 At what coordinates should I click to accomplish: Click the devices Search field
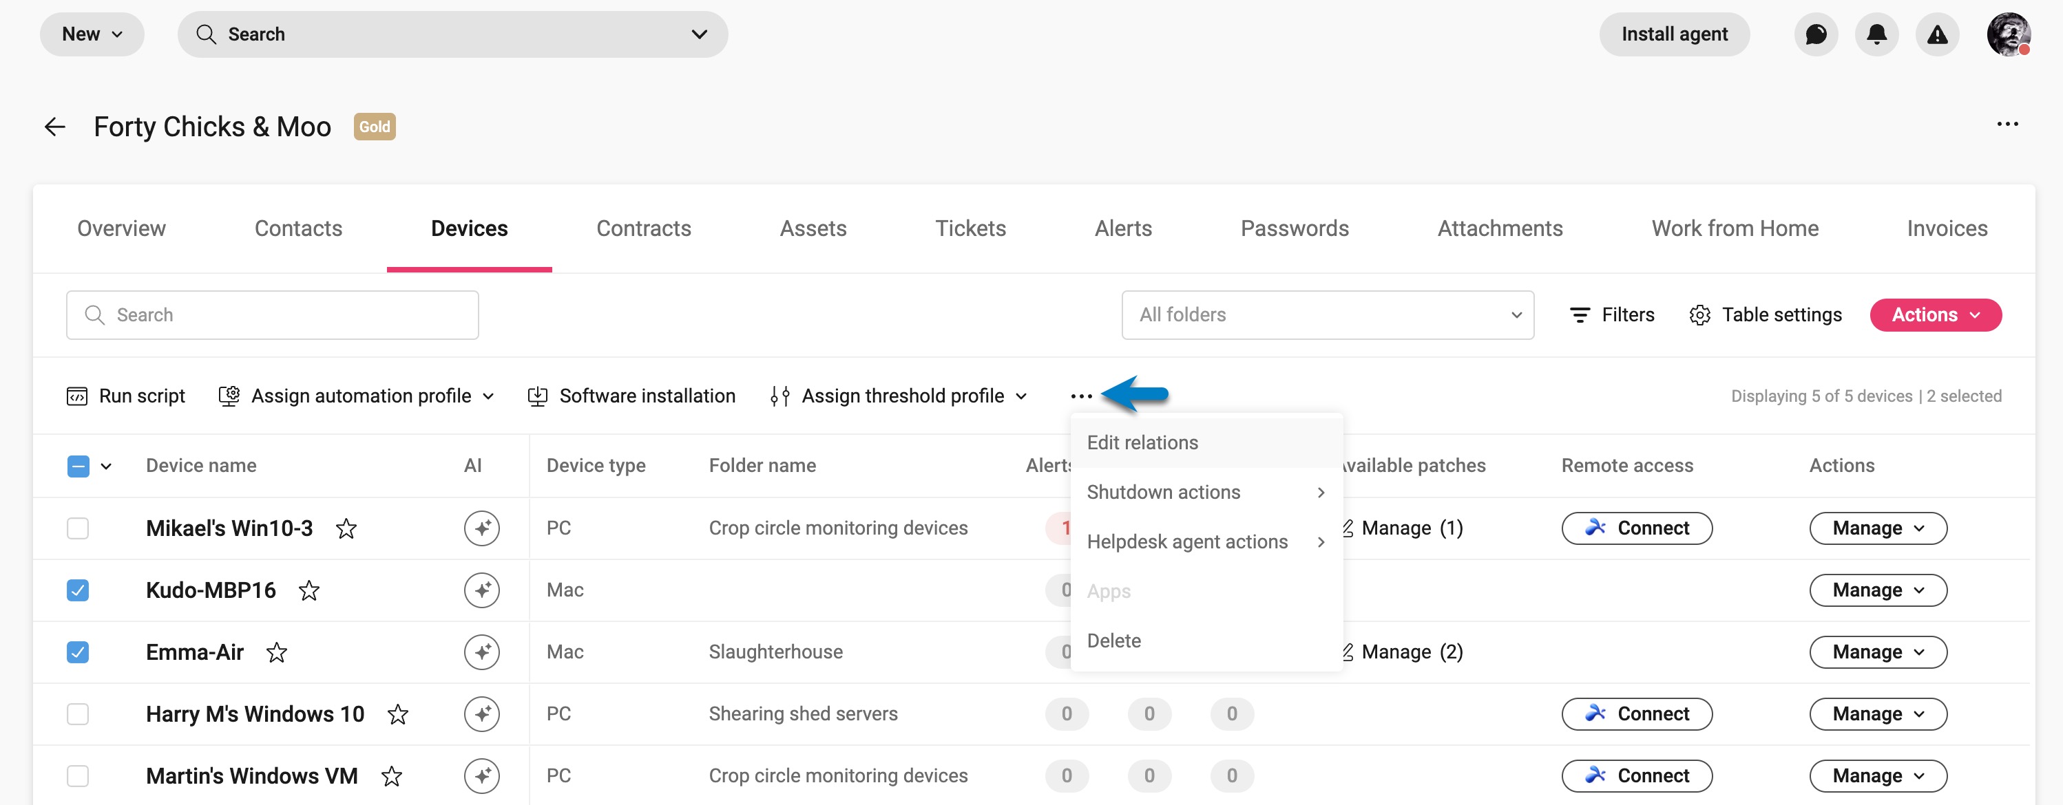(272, 315)
